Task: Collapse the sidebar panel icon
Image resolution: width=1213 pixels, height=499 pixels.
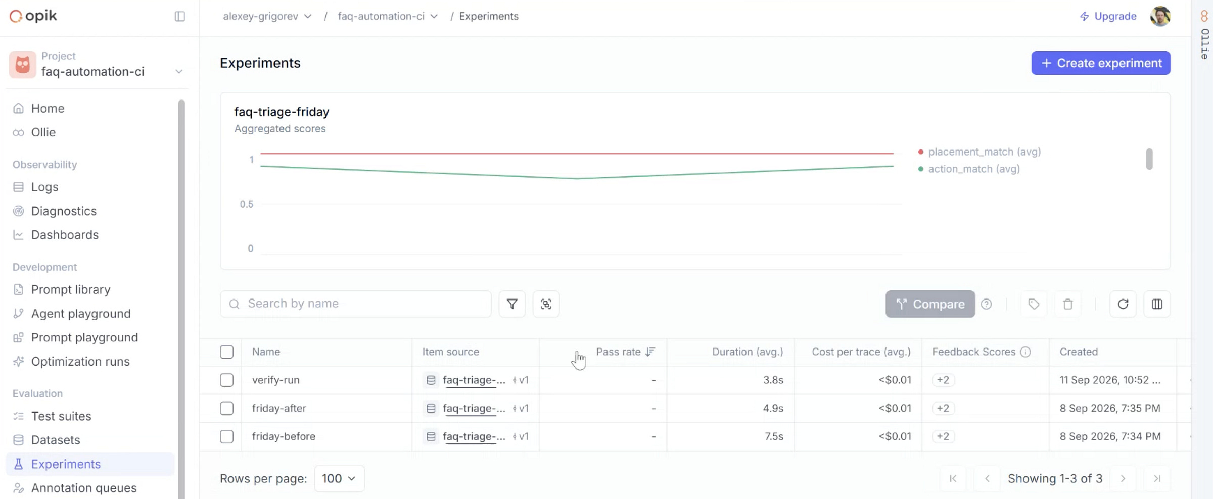Action: [x=180, y=16]
